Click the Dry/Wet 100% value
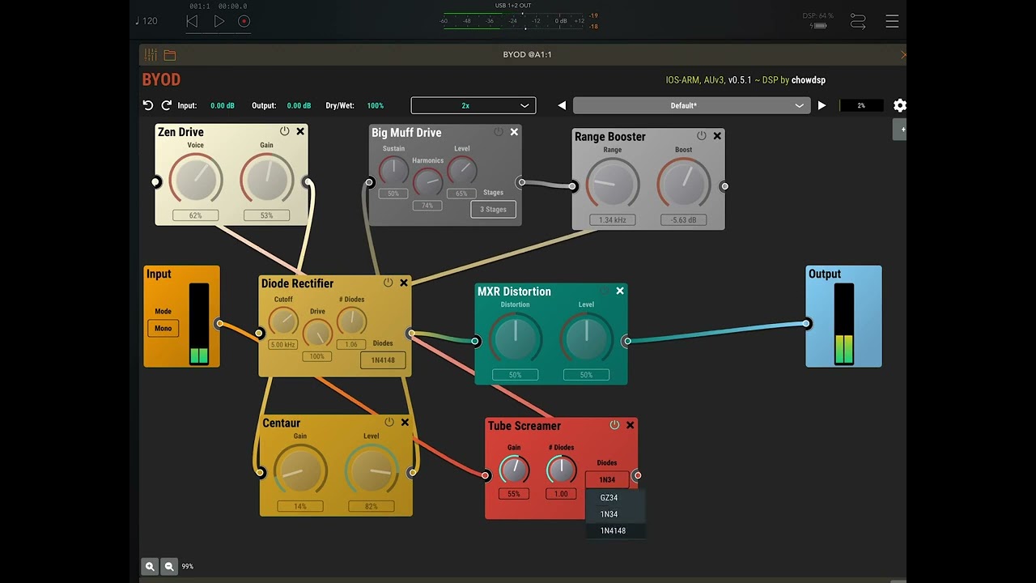 tap(376, 105)
